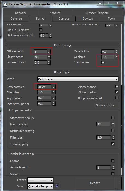125x191 pixels.
Task: Click the OctaneRender title bar app icon
Action: pyautogui.click(x=5, y=4)
